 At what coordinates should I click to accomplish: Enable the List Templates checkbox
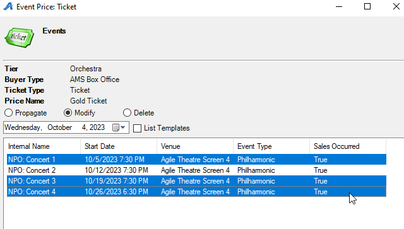[138, 128]
